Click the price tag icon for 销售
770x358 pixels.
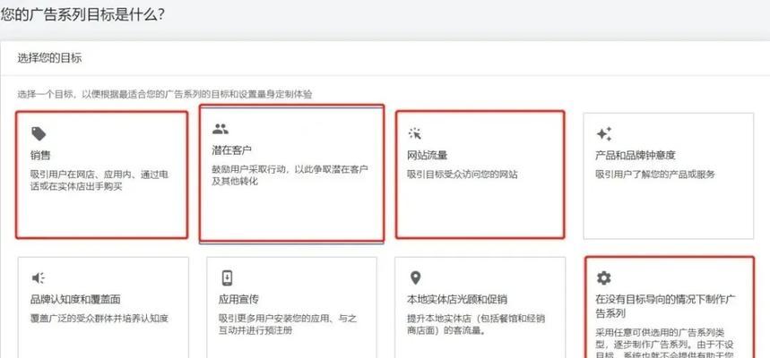(x=39, y=134)
